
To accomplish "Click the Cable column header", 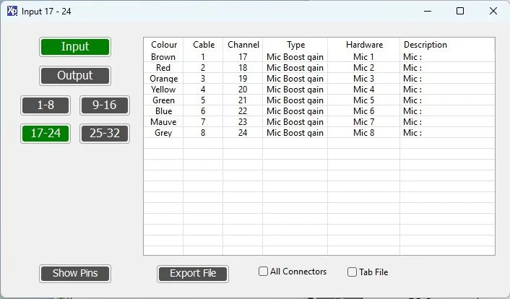I will 204,45.
